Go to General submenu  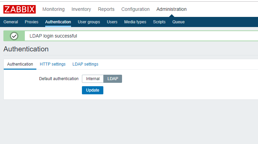pyautogui.click(x=11, y=22)
